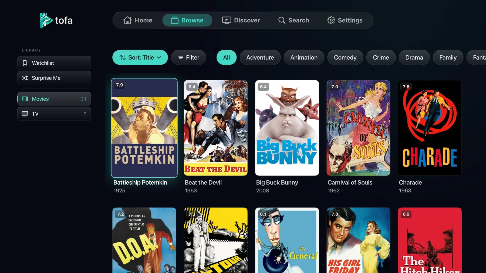Click the Movies count 21
Image resolution: width=486 pixels, height=273 pixels.
(x=84, y=99)
